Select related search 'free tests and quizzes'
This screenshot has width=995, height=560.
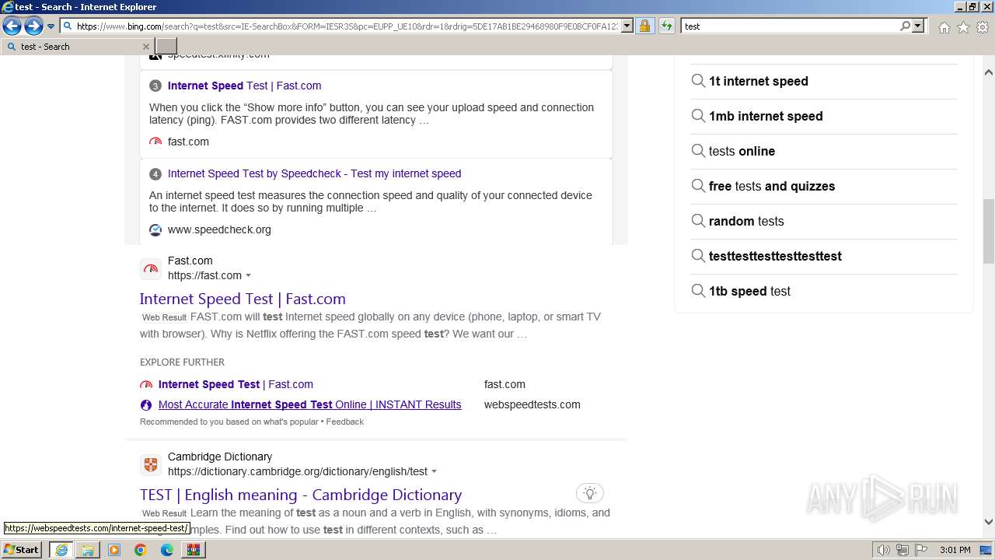pos(824,186)
